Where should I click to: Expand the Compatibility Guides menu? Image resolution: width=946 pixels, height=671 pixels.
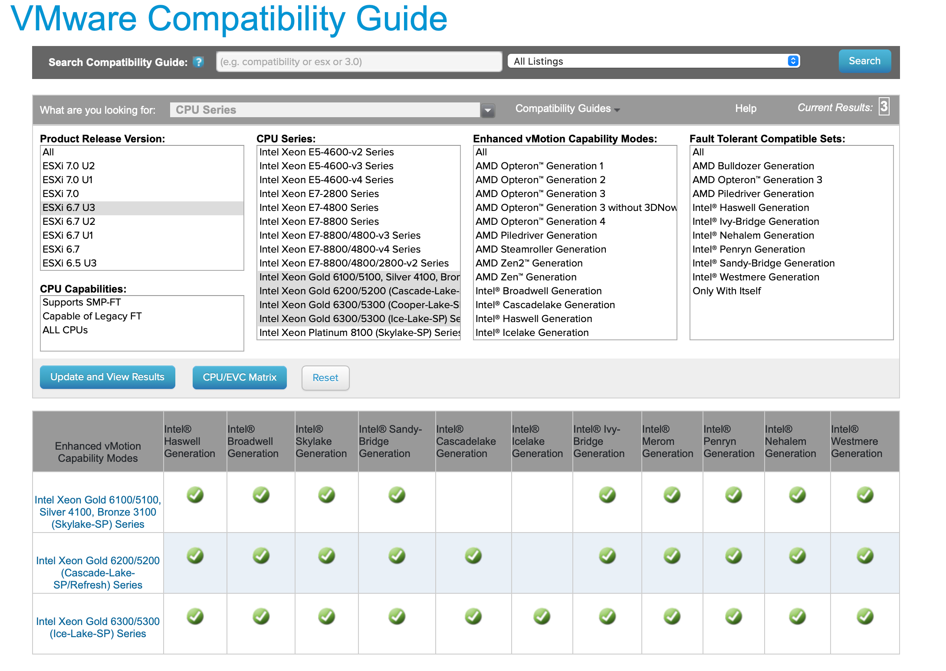(x=568, y=109)
